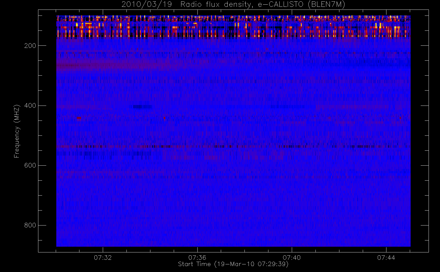
Task: Click the 'Frequency (MHZ)' y-axis title
Action: click(x=17, y=131)
